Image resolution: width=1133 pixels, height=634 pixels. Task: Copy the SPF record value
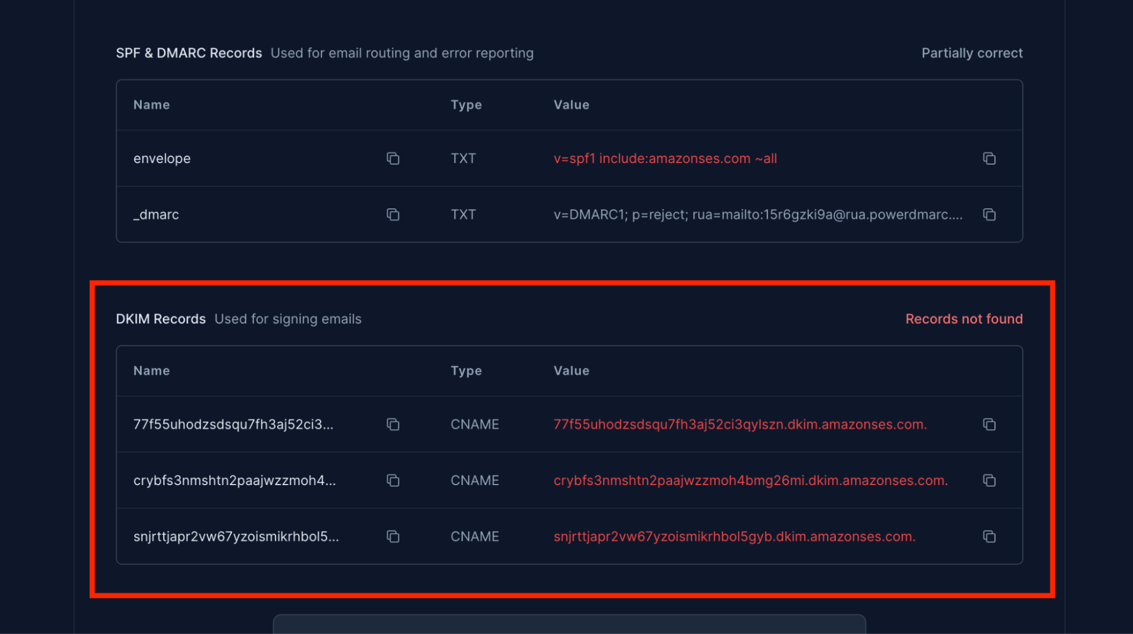989,158
